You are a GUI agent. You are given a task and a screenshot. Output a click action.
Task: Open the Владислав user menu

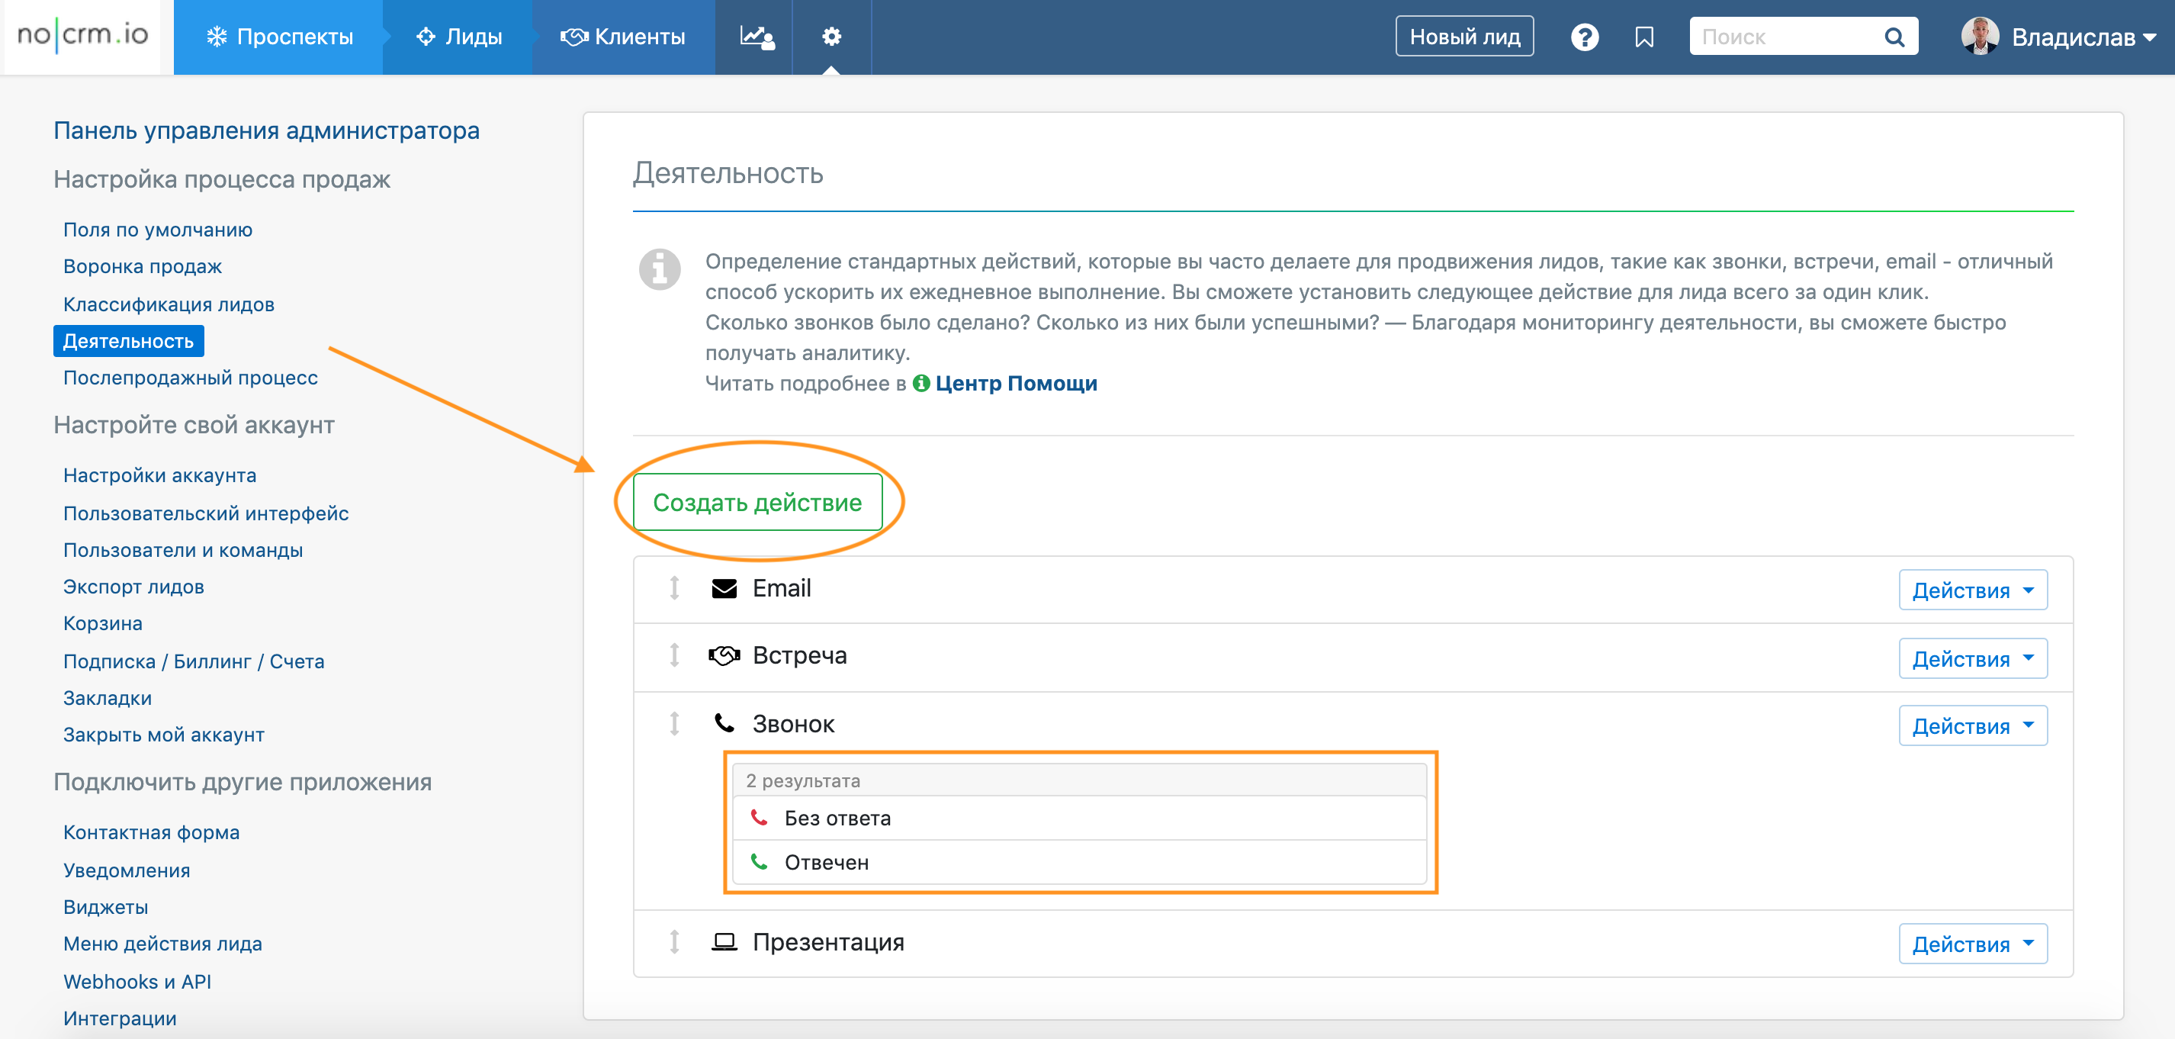pyautogui.click(x=2071, y=37)
